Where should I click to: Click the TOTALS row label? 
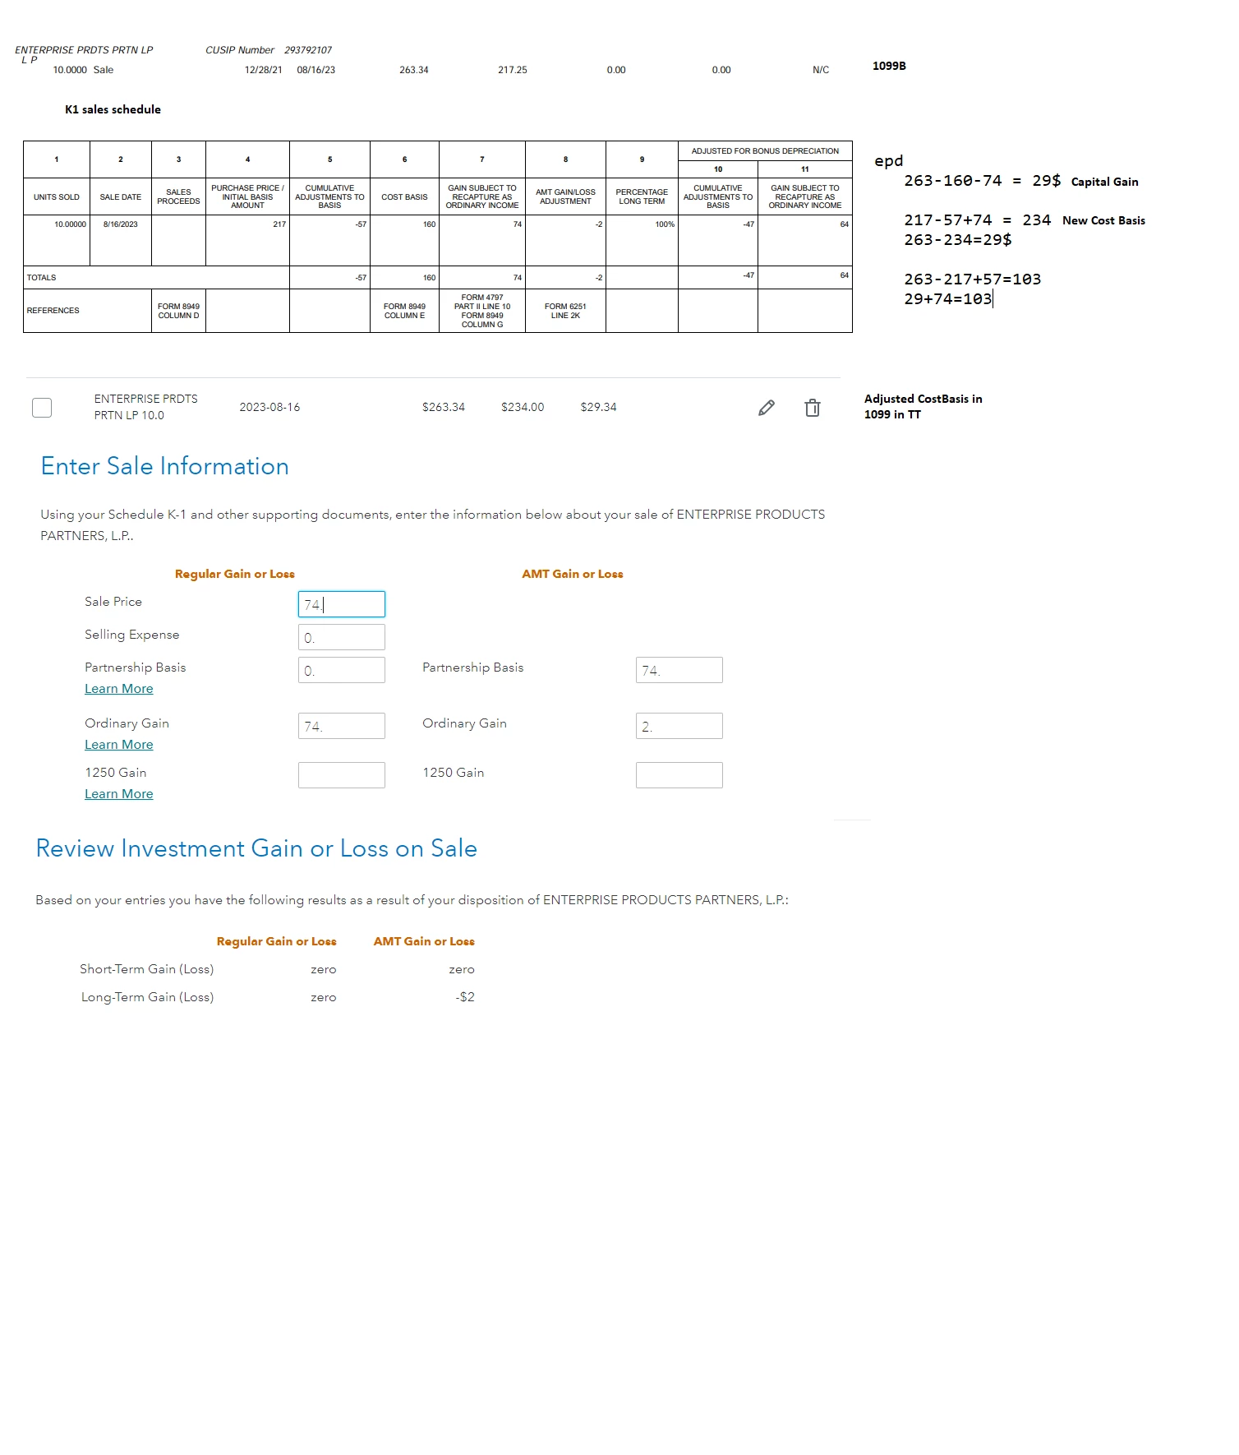click(x=42, y=278)
